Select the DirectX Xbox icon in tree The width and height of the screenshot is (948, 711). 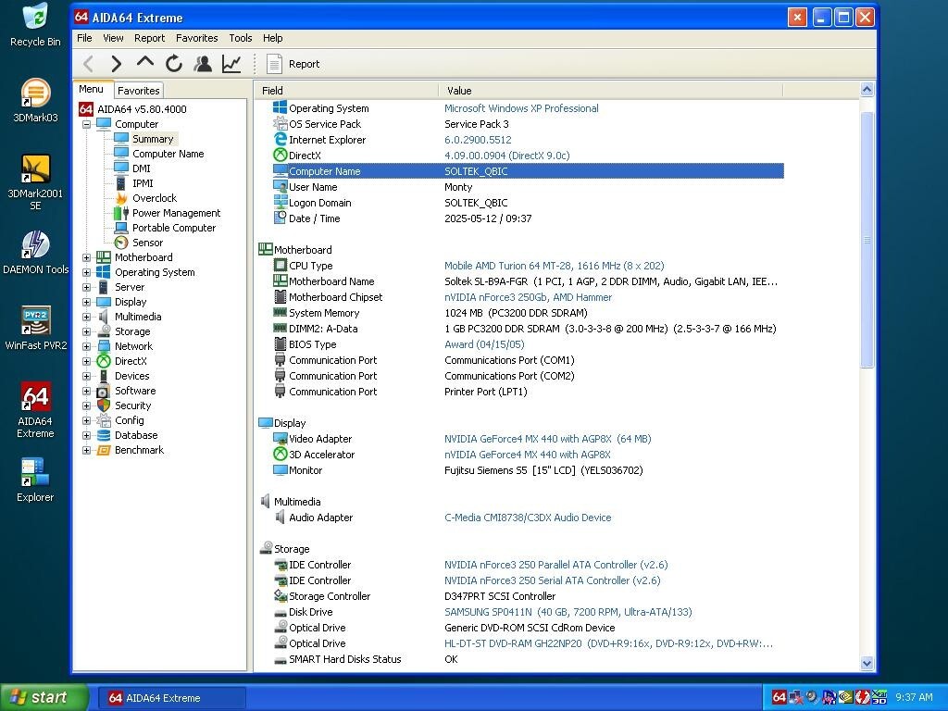(104, 361)
